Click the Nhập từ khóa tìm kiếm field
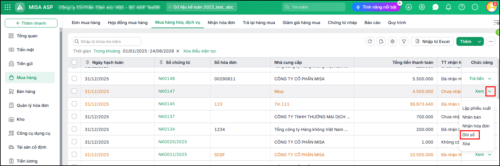Viewport: 500px width, 166px height. [x=107, y=41]
